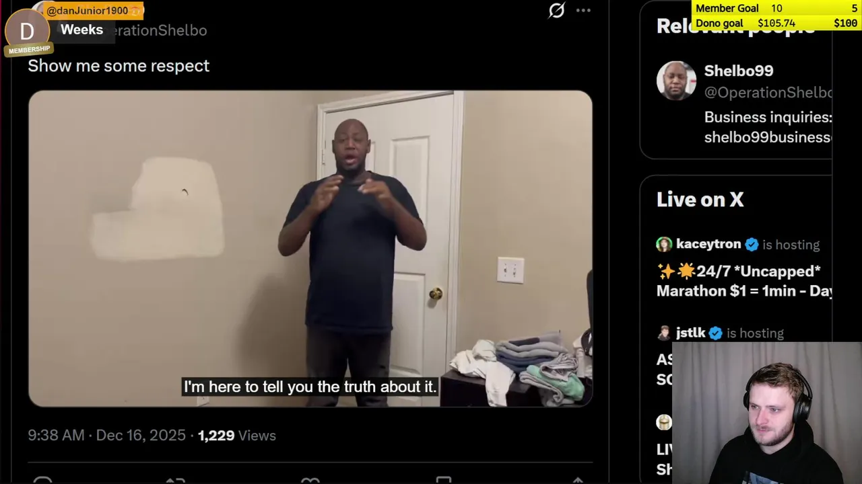
Task: Click the repost icon under the post
Action: coord(175,480)
